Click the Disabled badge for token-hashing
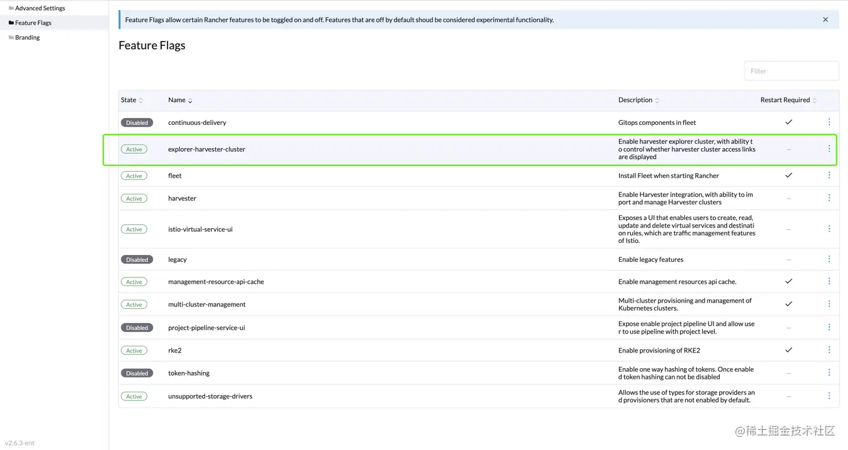This screenshot has height=450, width=848. click(137, 373)
